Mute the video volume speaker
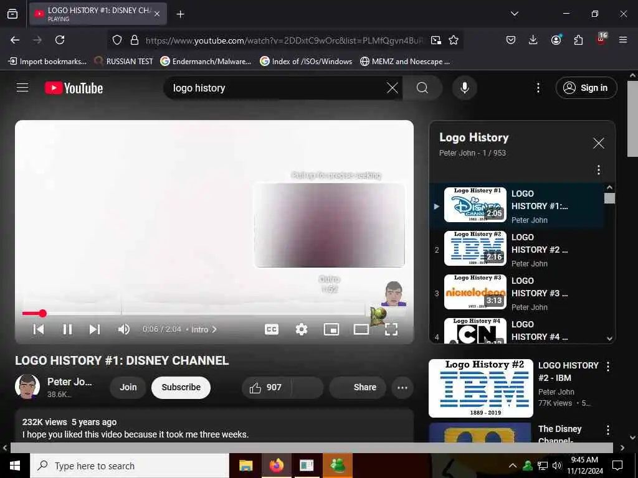Image resolution: width=638 pixels, height=478 pixels. [124, 329]
